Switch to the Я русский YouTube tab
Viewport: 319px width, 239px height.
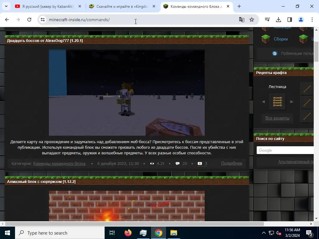47,6
